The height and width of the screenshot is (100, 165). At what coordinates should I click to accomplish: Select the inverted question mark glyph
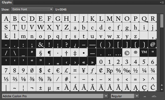(x=75, y=44)
